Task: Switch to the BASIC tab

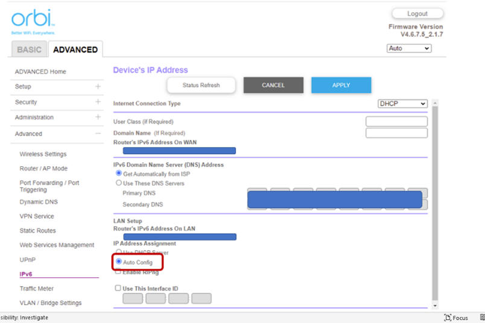Action: click(29, 50)
